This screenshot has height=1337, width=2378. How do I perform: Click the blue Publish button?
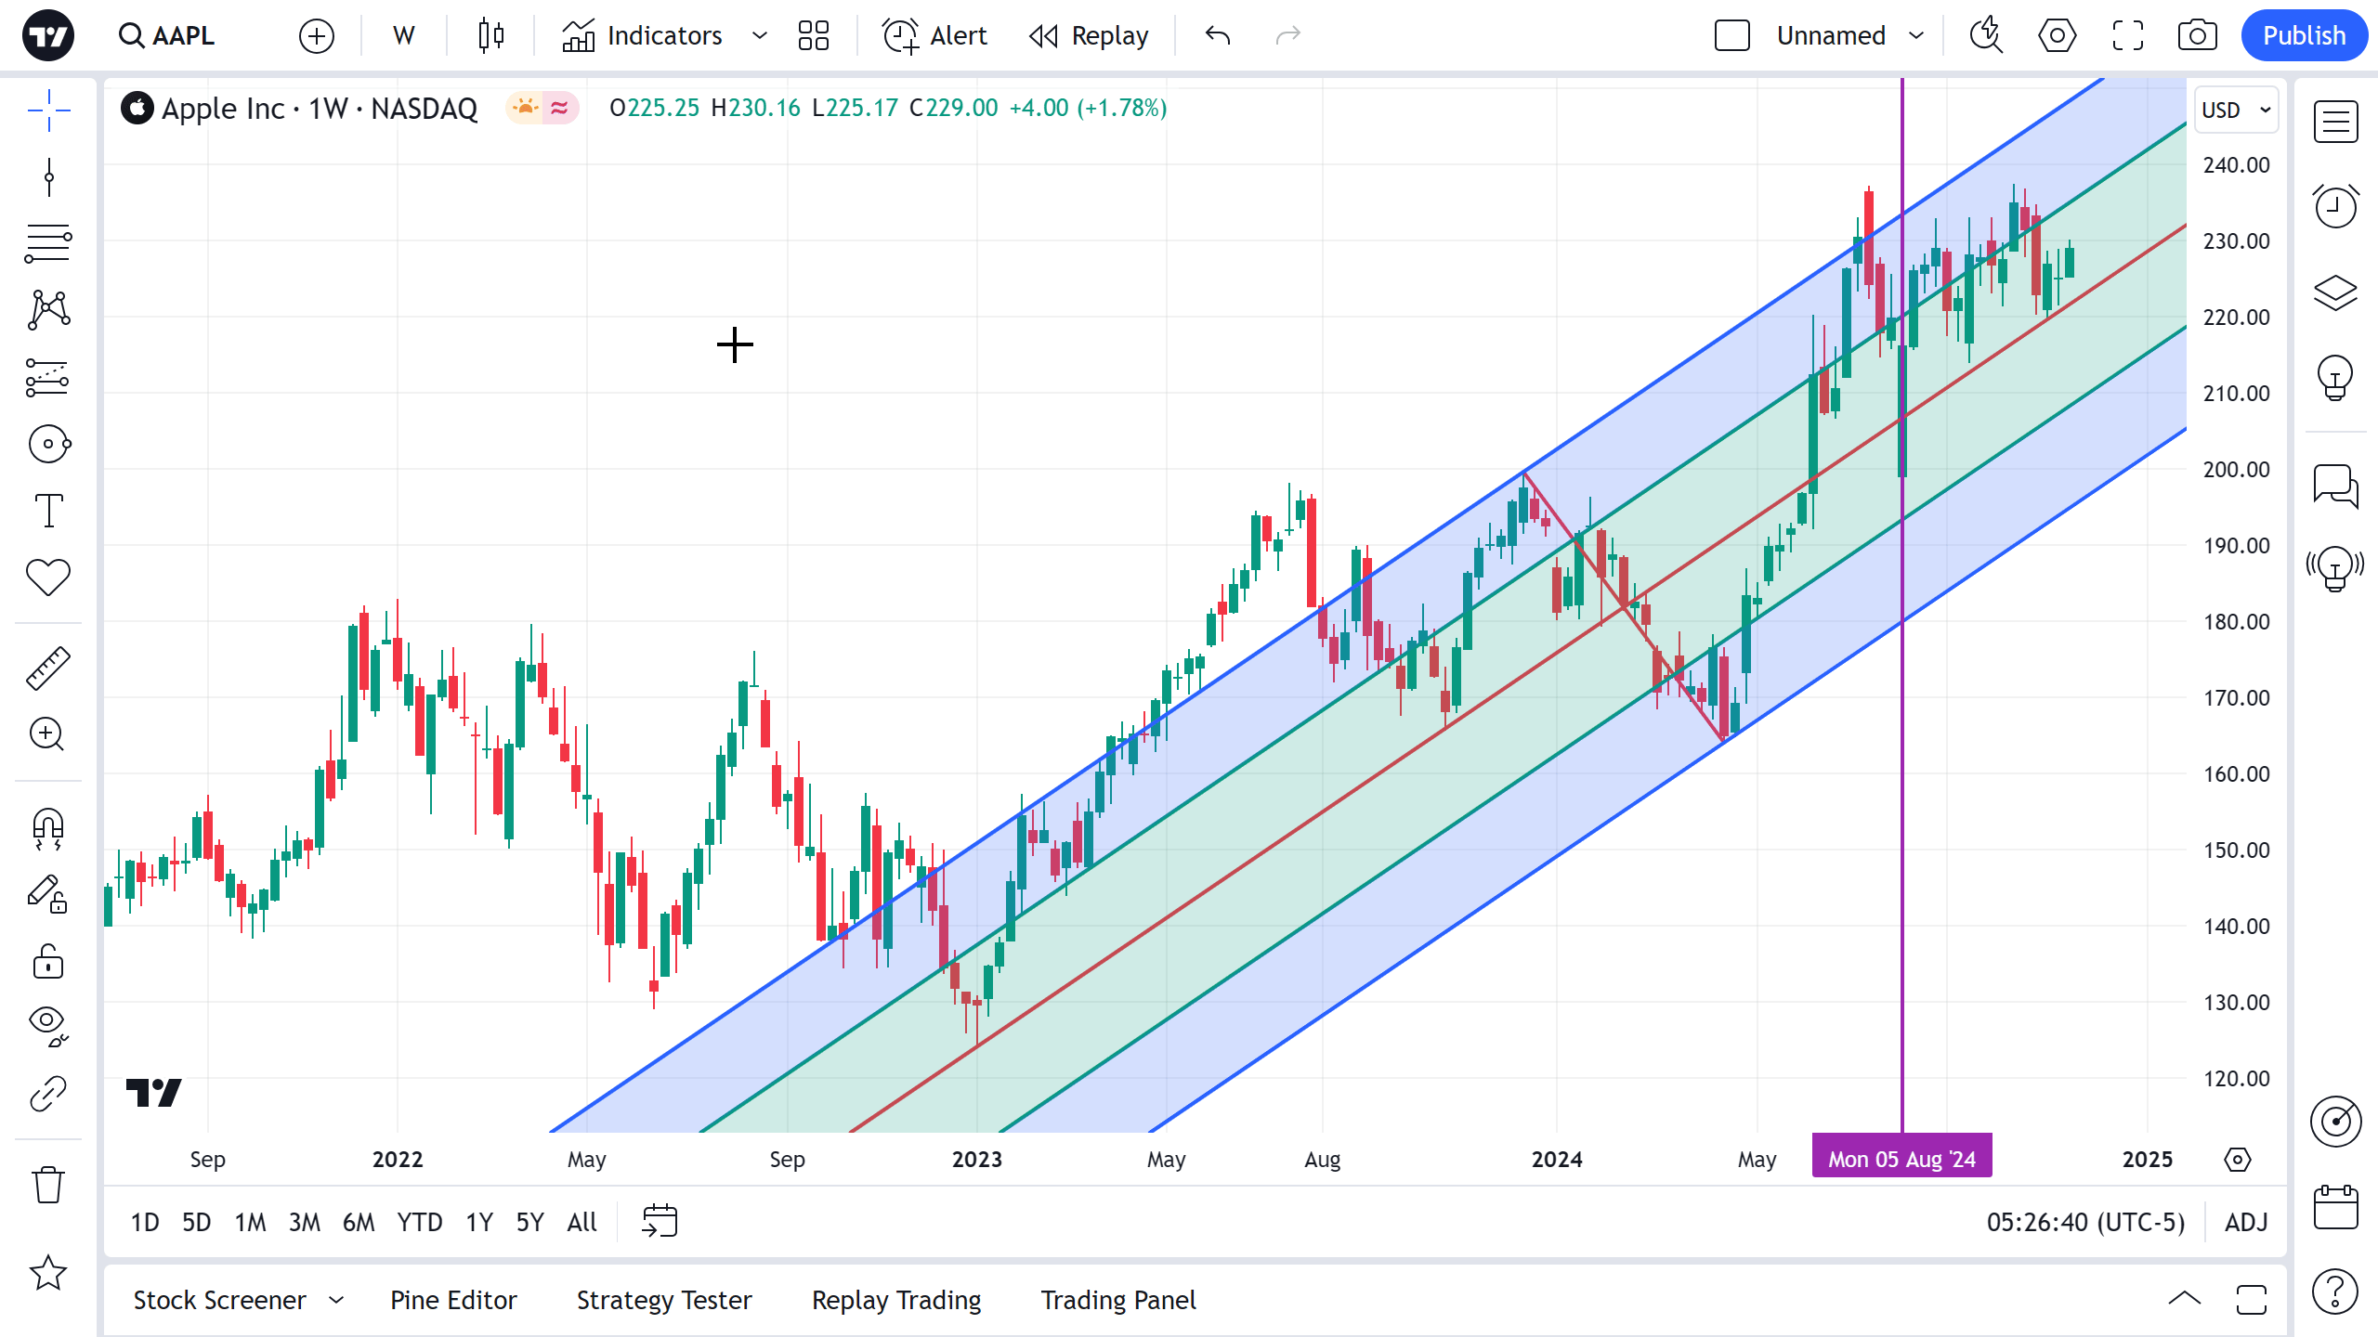(2304, 36)
